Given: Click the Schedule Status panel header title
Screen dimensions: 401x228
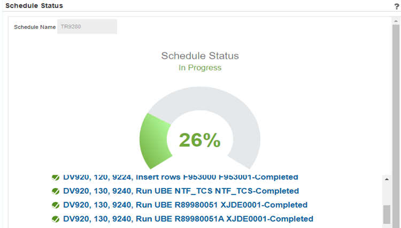Looking at the screenshot, I should pyautogui.click(x=34, y=6).
